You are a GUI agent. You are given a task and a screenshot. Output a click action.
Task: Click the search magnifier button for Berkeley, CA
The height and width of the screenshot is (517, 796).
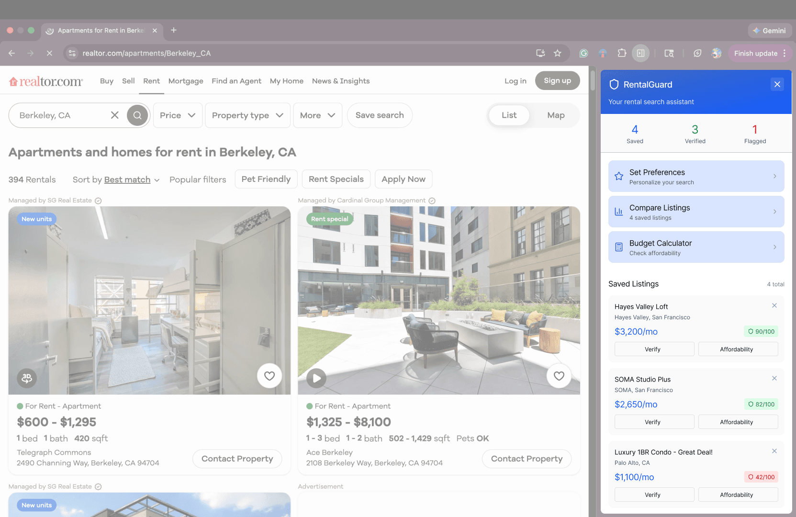click(x=137, y=115)
